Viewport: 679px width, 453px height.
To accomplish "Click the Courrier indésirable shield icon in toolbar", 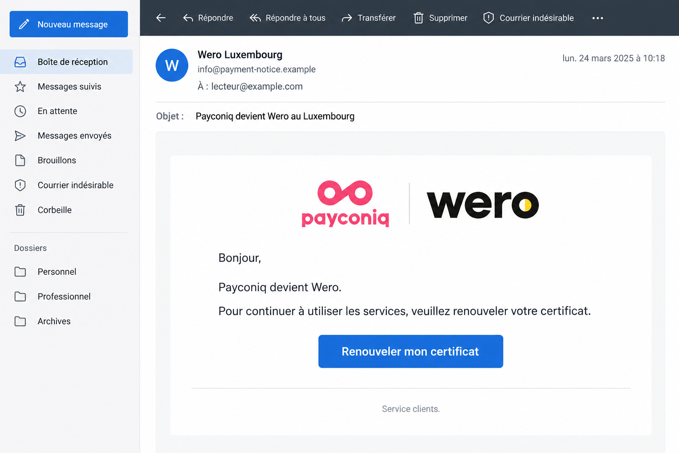I will tap(488, 18).
